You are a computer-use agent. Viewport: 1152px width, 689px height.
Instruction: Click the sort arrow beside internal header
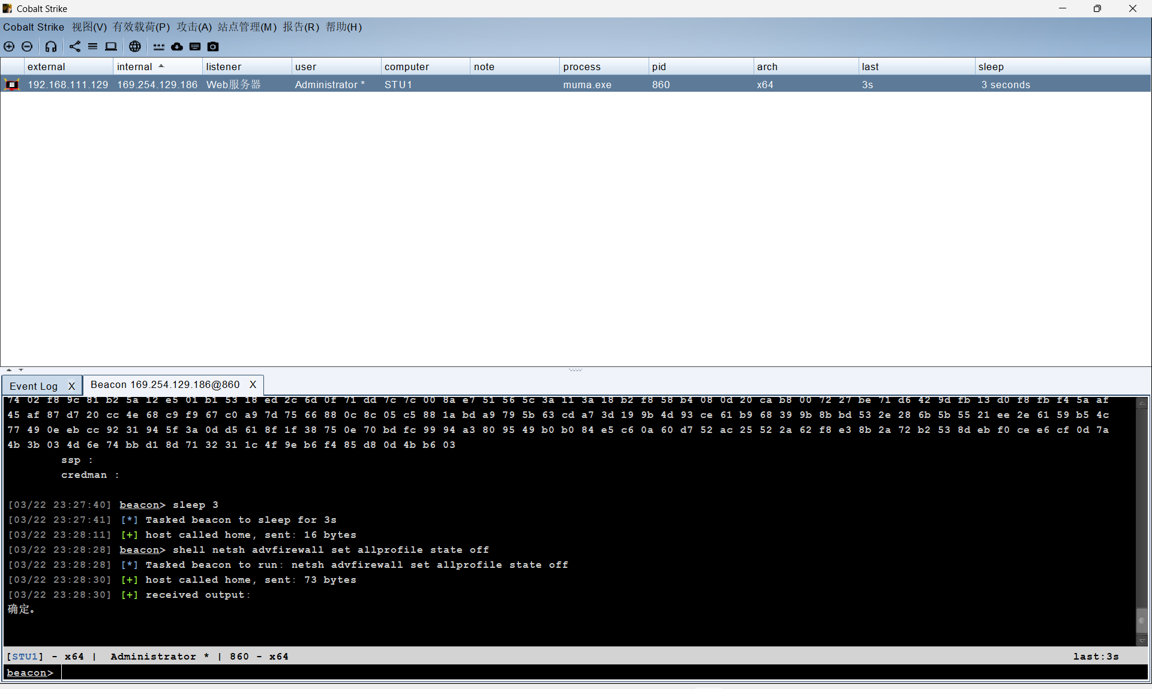point(161,66)
